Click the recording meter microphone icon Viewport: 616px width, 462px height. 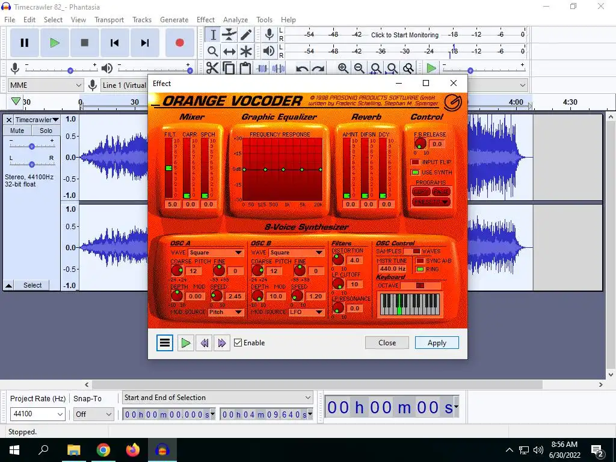pos(269,34)
